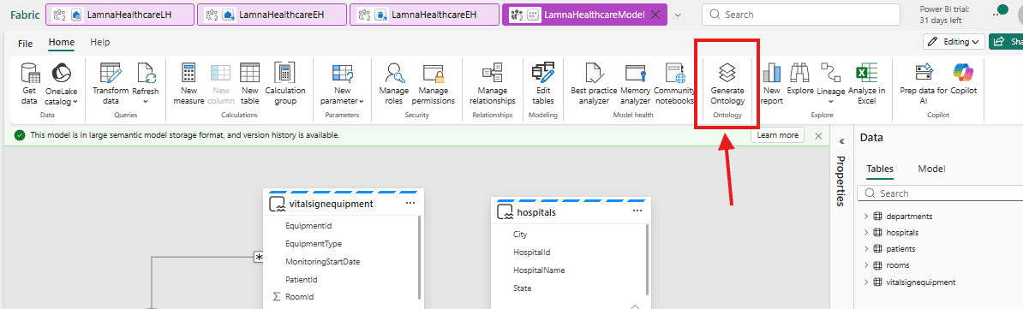Expand the departments table
The height and width of the screenshot is (309, 1023).
[x=865, y=216]
